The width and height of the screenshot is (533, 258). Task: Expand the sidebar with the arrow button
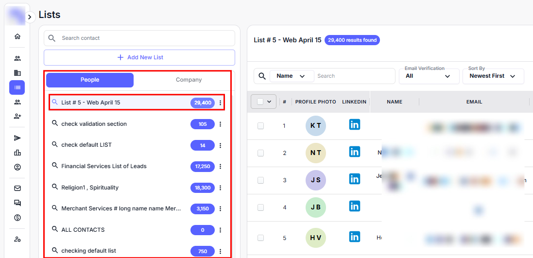click(30, 17)
